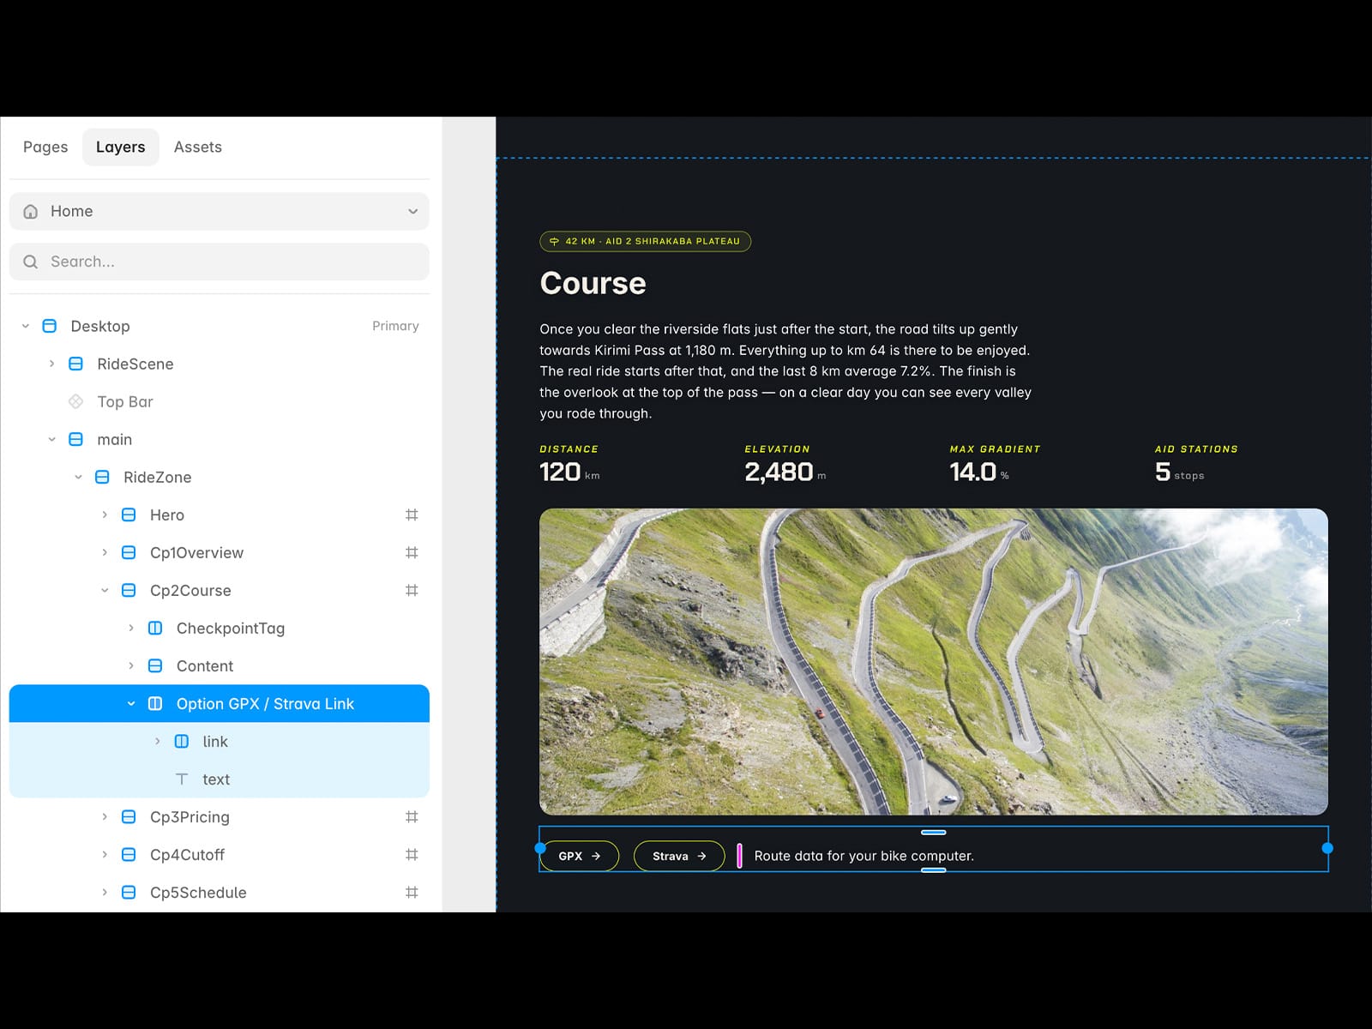
Task: Switch to the Pages tab
Action: 45,147
